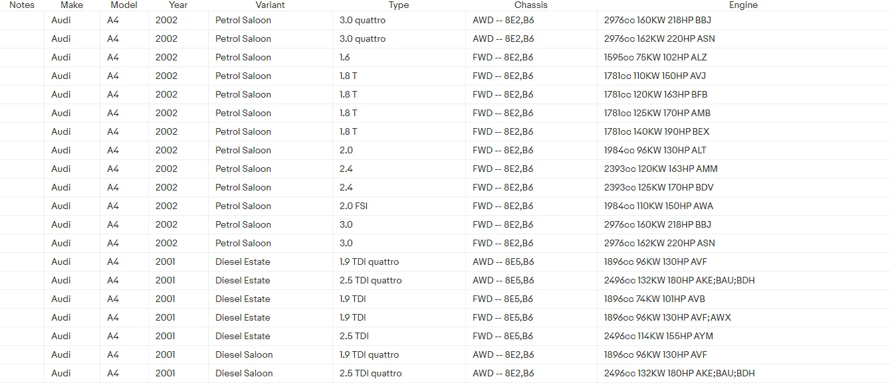Select the Chassis column header

coord(530,5)
